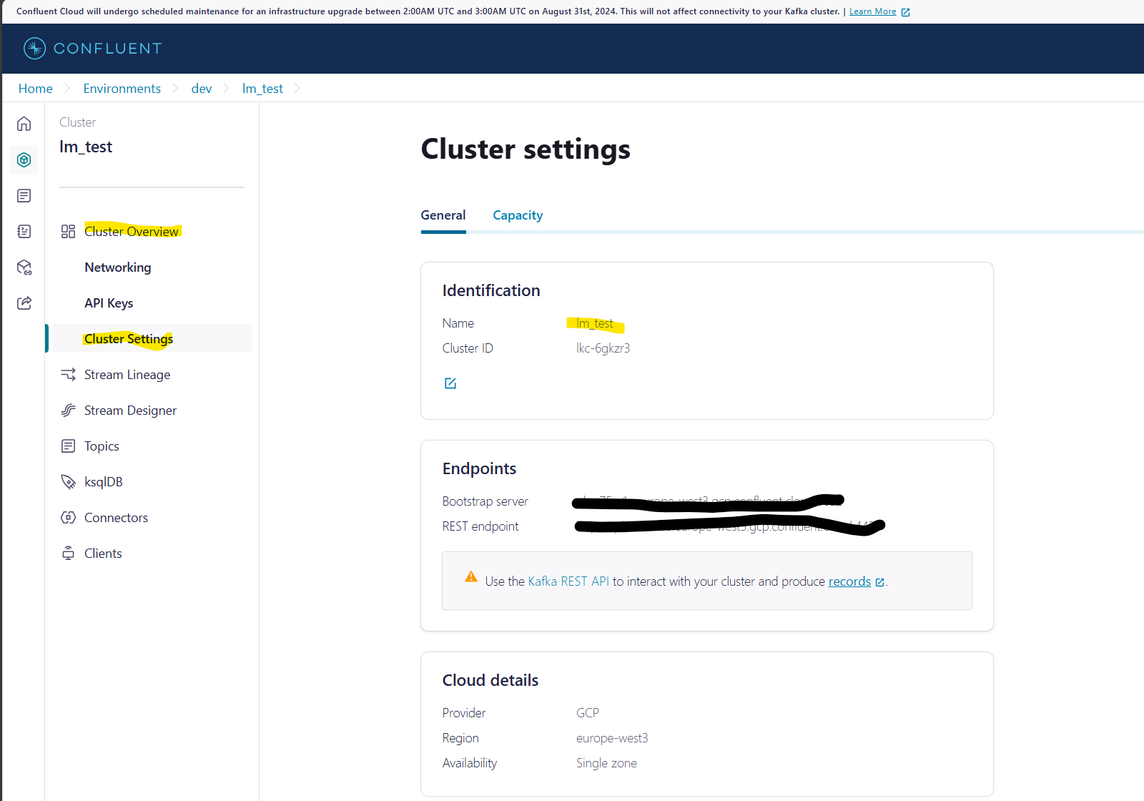Select Cluster Settings in sidebar
The height and width of the screenshot is (801, 1144).
pos(129,338)
